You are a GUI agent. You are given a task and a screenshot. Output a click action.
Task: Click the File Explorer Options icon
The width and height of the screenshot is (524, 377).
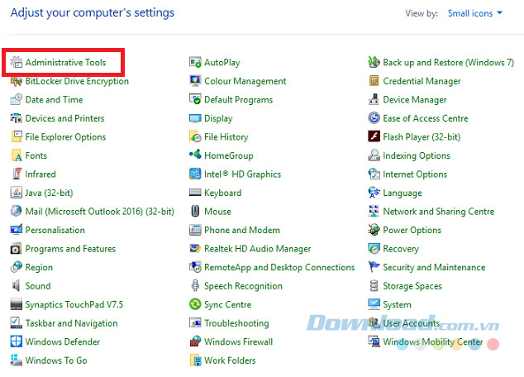coord(16,136)
